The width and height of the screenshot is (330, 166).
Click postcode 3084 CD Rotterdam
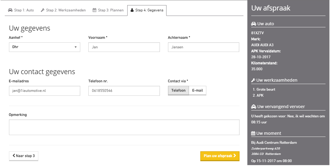pyautogui.click(x=266, y=154)
